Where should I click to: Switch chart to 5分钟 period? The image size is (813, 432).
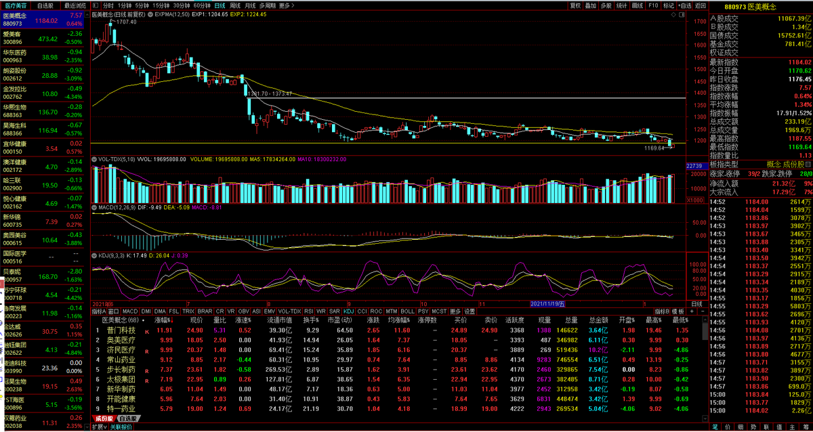coord(143,5)
